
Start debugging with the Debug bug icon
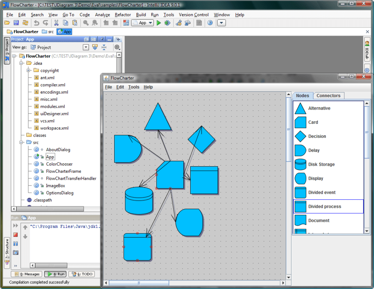pyautogui.click(x=167, y=23)
